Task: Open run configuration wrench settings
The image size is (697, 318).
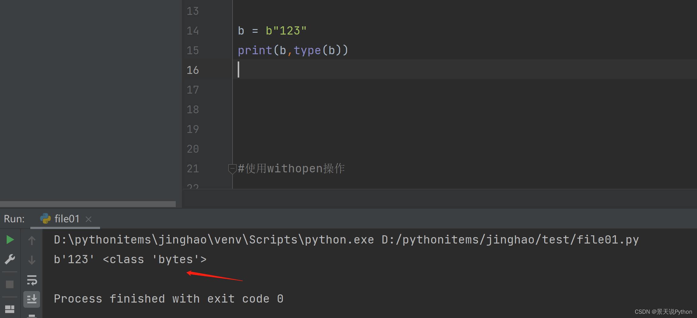Action: (10, 260)
